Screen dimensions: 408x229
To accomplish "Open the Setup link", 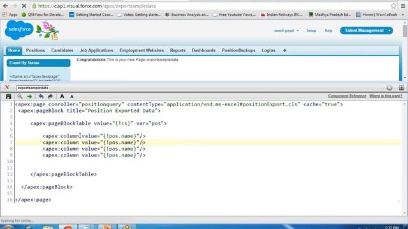I will [x=311, y=31].
